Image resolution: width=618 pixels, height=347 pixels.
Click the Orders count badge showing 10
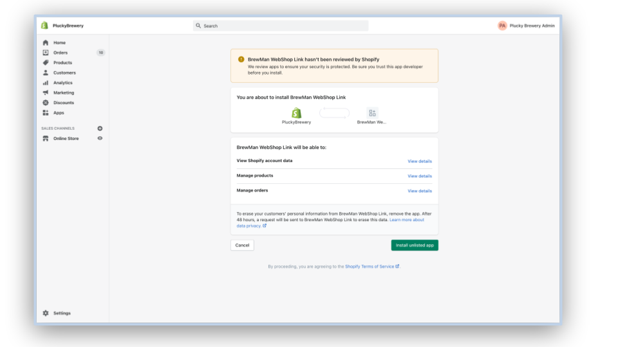coord(101,53)
